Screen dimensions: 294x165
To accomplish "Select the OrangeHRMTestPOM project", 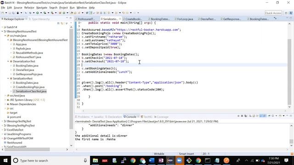I will pyautogui.click(x=20, y=138).
